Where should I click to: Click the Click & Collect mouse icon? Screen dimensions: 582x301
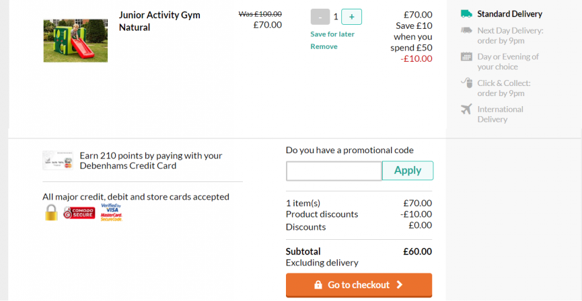click(466, 82)
